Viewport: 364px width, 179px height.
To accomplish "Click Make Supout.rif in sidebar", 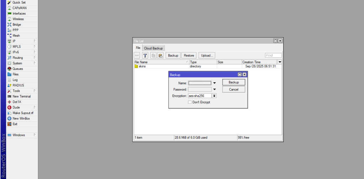I will [23, 113].
